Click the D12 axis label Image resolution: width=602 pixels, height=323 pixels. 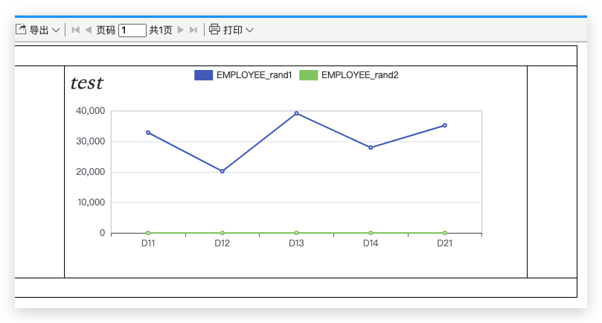click(222, 243)
